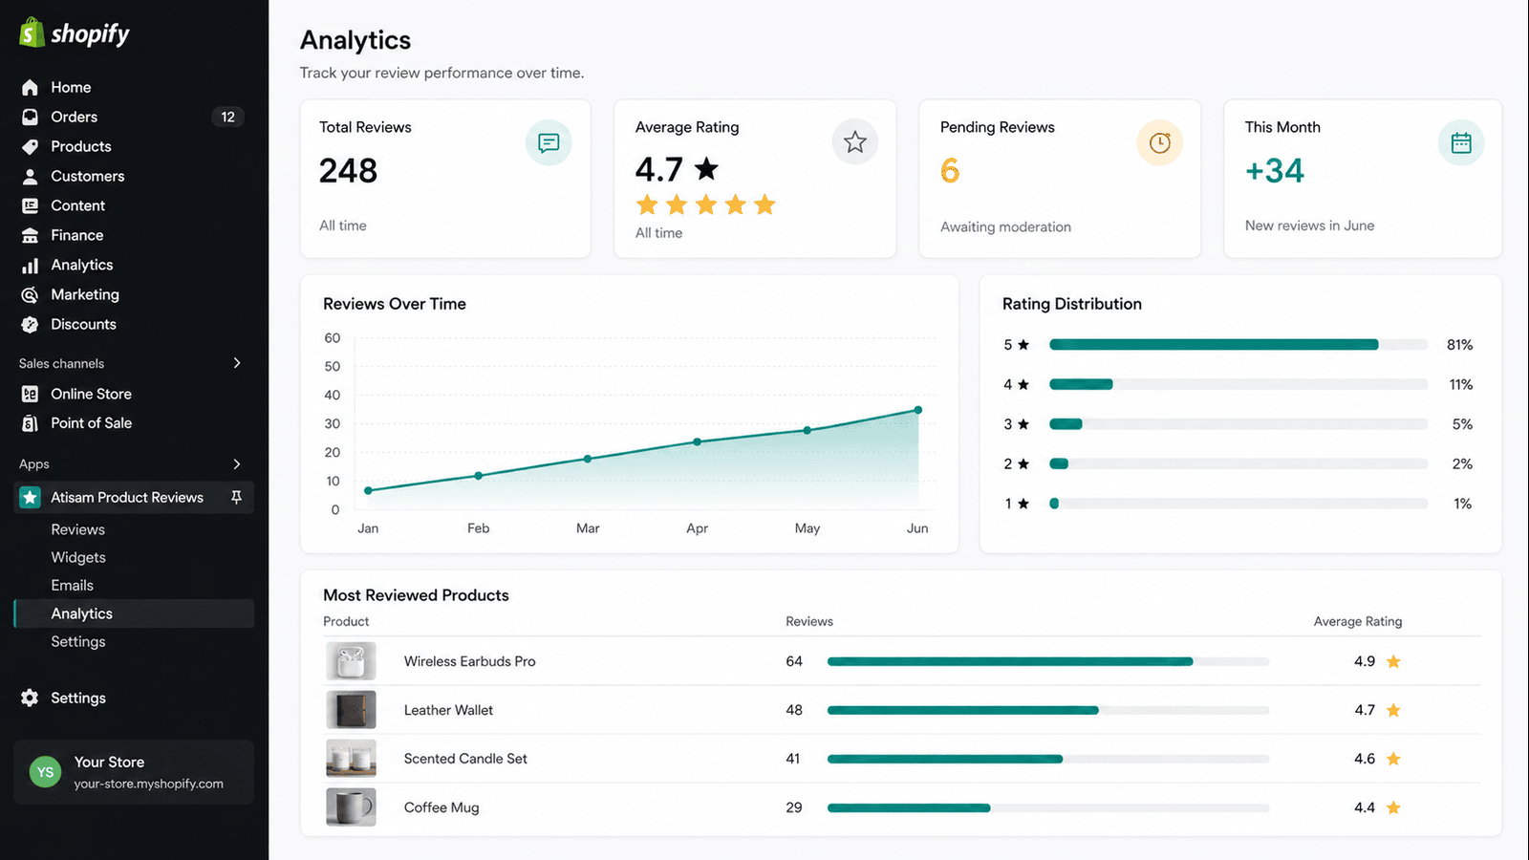The height and width of the screenshot is (860, 1529).
Task: Click the Leather Wallet product name
Action: [448, 710]
